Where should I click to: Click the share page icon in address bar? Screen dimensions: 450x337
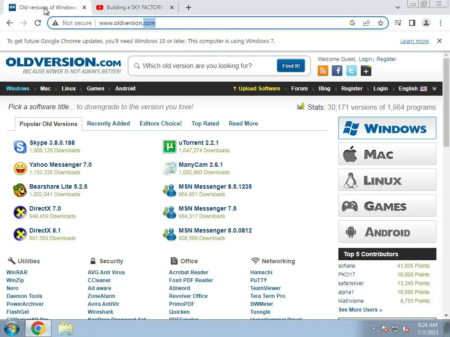pyautogui.click(x=367, y=23)
